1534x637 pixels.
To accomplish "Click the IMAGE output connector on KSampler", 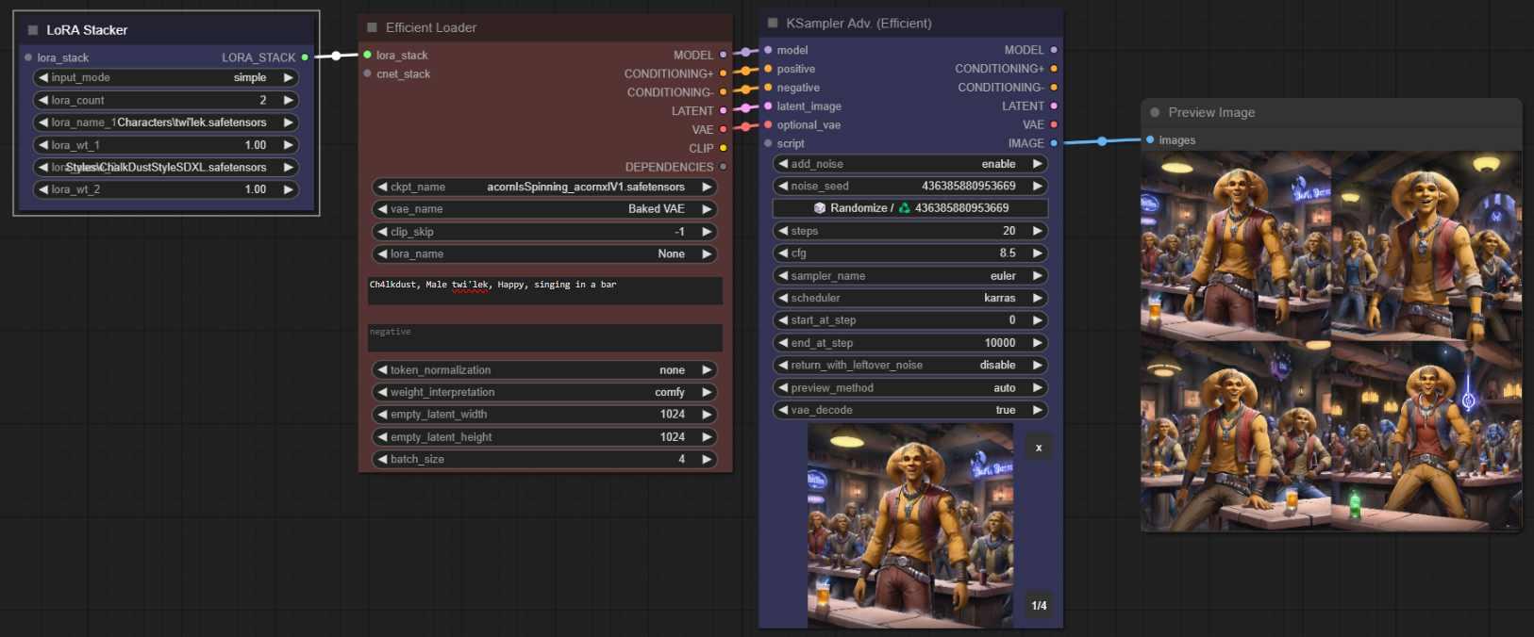I will point(1054,143).
